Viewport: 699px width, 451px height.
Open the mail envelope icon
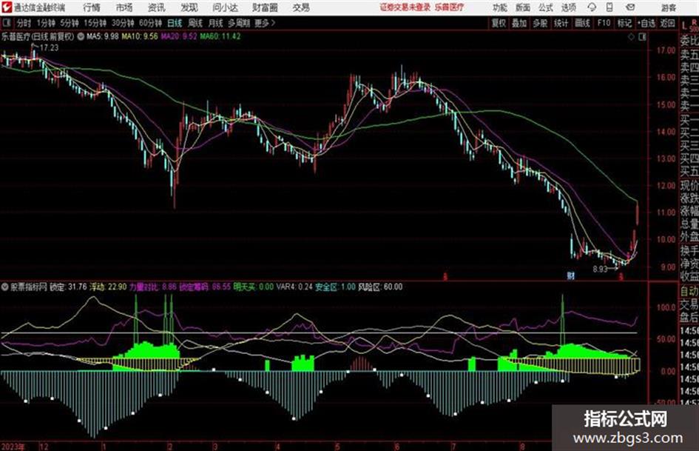point(630,7)
